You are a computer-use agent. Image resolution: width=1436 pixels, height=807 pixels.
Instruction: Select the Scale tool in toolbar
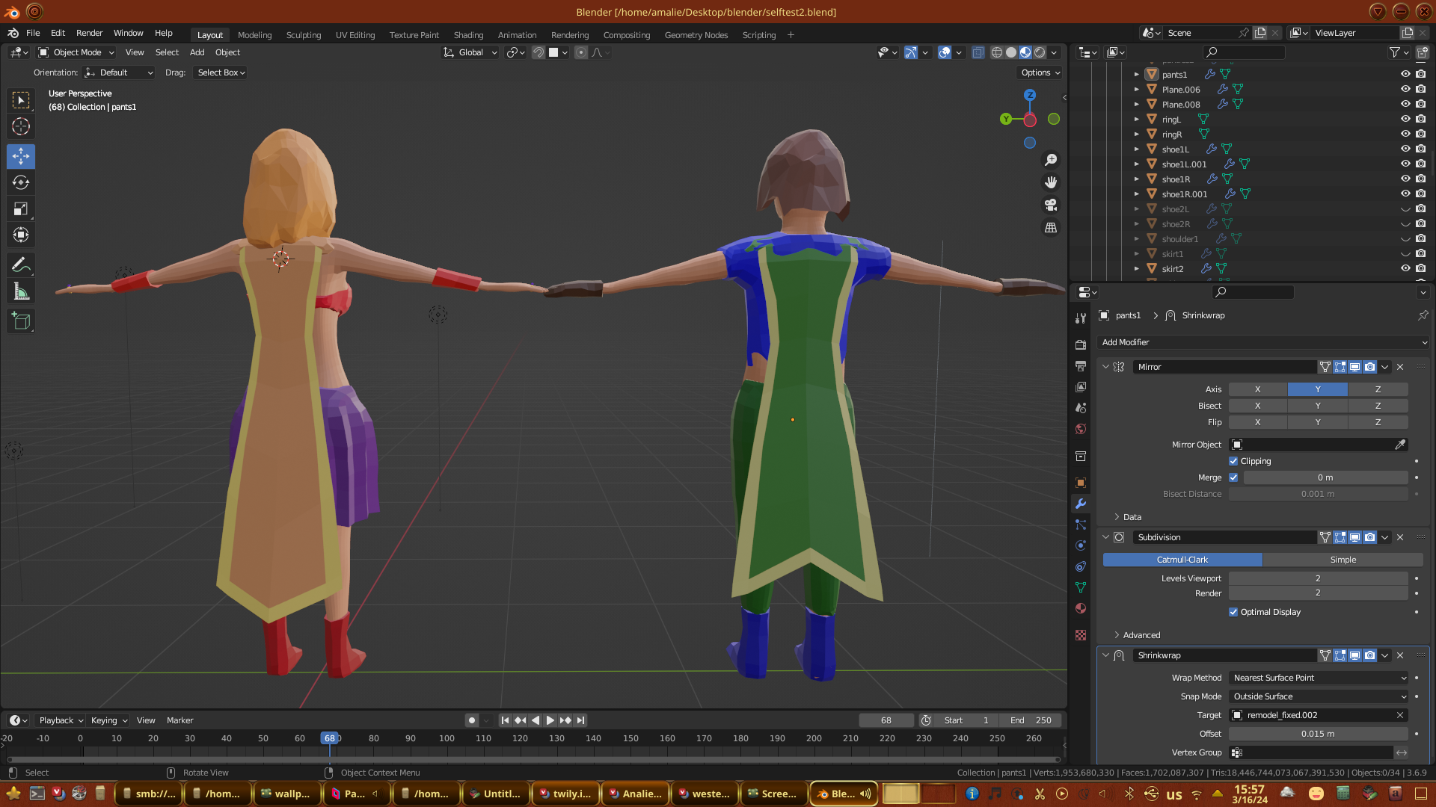[x=21, y=209]
